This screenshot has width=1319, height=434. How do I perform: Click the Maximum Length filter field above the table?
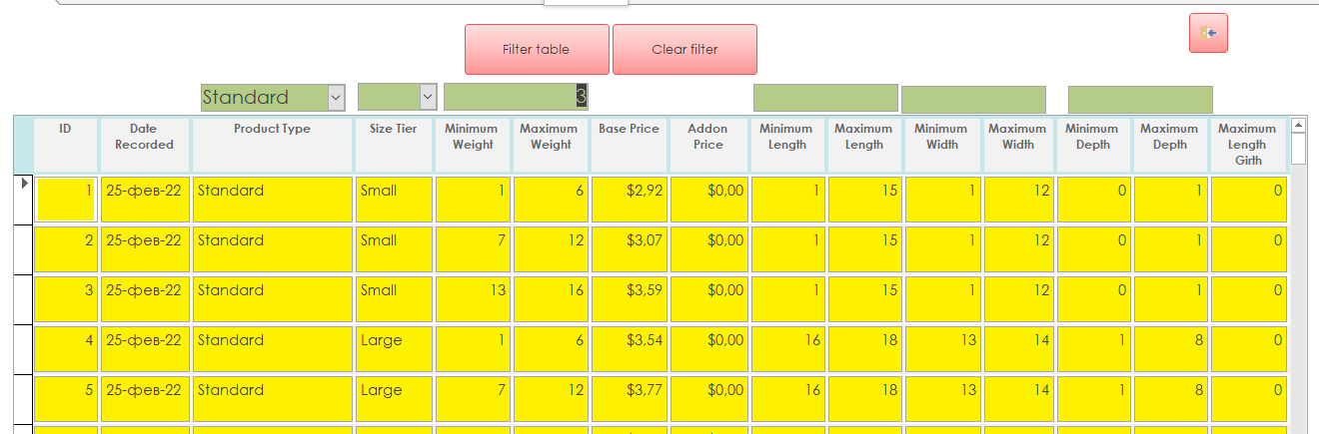point(973,100)
